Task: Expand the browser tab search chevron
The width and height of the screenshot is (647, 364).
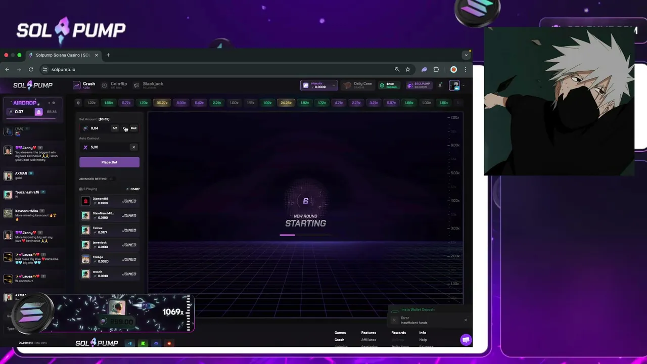Action: pyautogui.click(x=466, y=55)
